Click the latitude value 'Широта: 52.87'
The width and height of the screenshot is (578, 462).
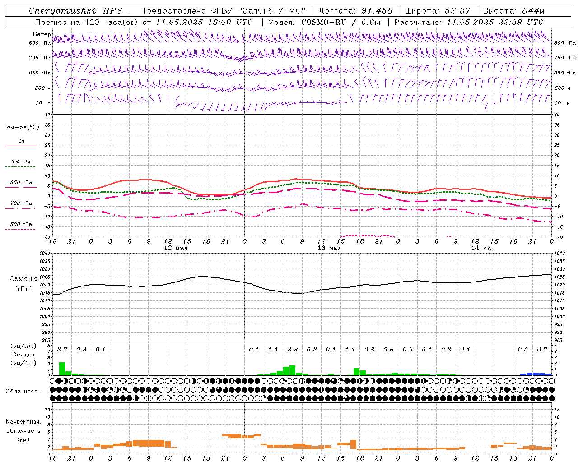click(x=438, y=11)
